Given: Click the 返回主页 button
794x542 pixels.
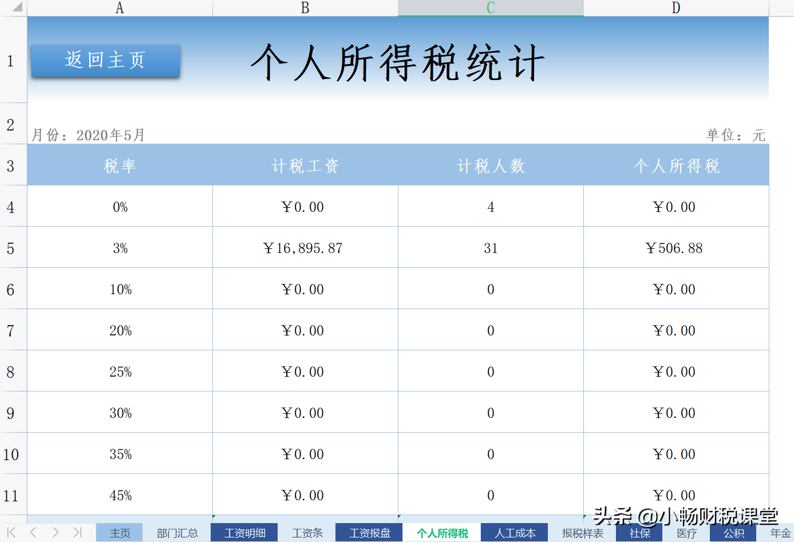Looking at the screenshot, I should point(105,61).
